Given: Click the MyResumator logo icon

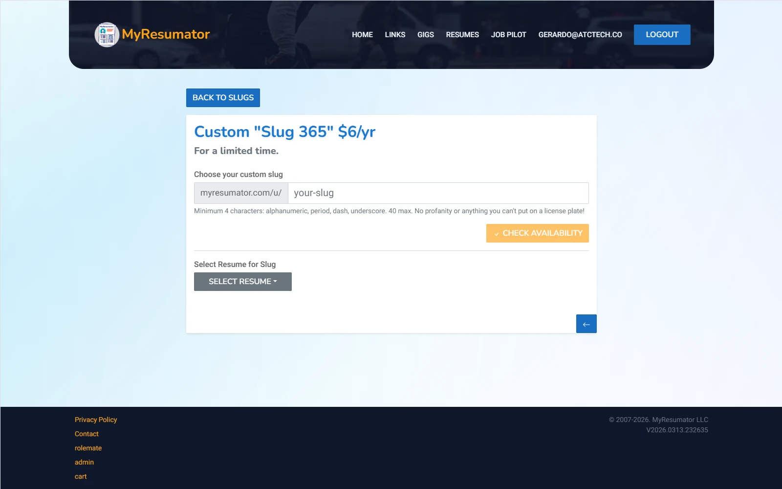Looking at the screenshot, I should [x=107, y=34].
